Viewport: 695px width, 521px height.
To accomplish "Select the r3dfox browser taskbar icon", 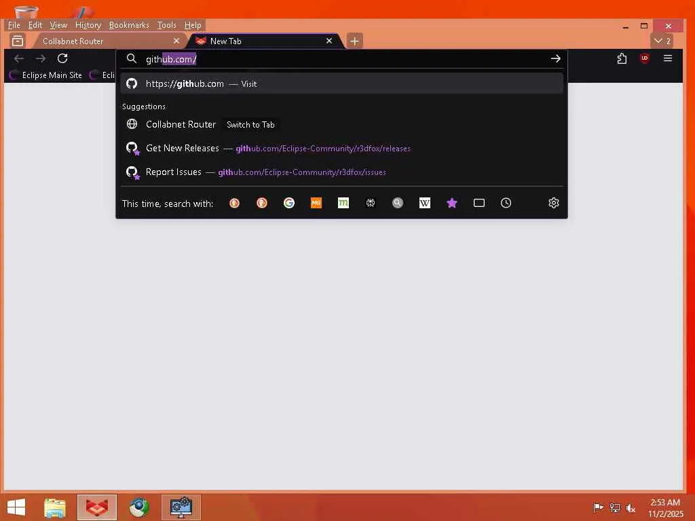I will click(x=96, y=507).
